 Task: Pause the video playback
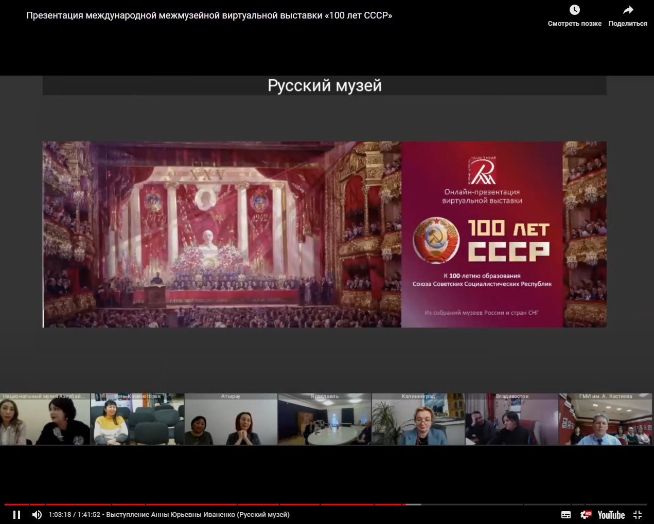pyautogui.click(x=16, y=515)
